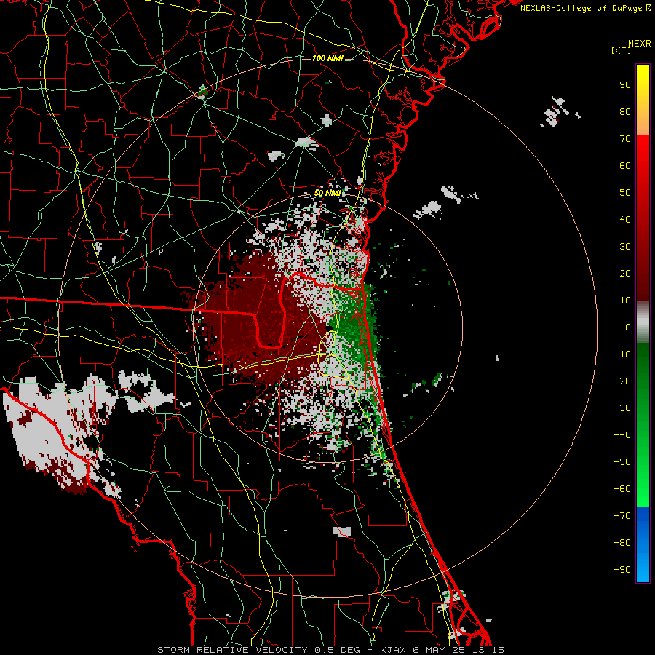This screenshot has height=655, width=655.
Task: Click the 20 value on the velocity scale
Action: point(625,274)
